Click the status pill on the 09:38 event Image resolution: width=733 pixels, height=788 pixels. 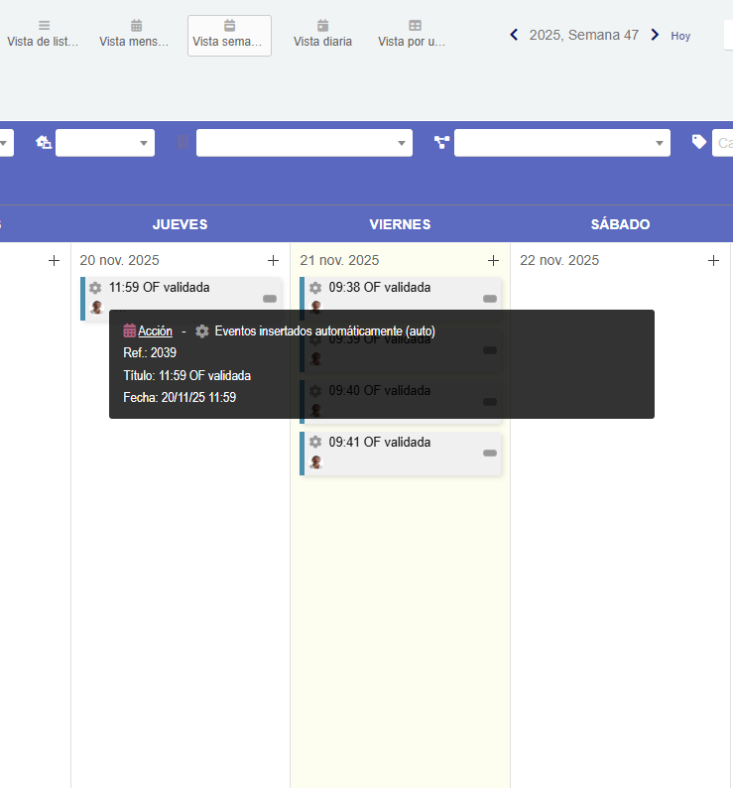click(489, 299)
